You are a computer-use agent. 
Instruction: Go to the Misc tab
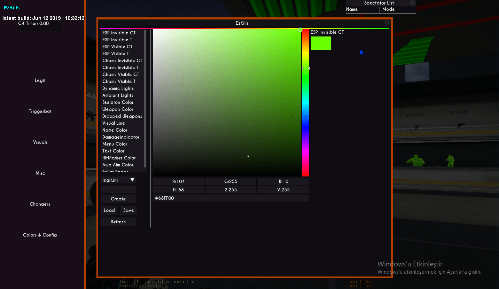coord(40,173)
